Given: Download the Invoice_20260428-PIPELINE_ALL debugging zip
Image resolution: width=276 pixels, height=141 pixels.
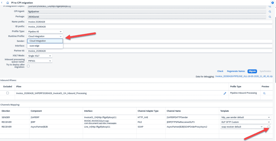Looking at the screenshot, I should (244, 76).
